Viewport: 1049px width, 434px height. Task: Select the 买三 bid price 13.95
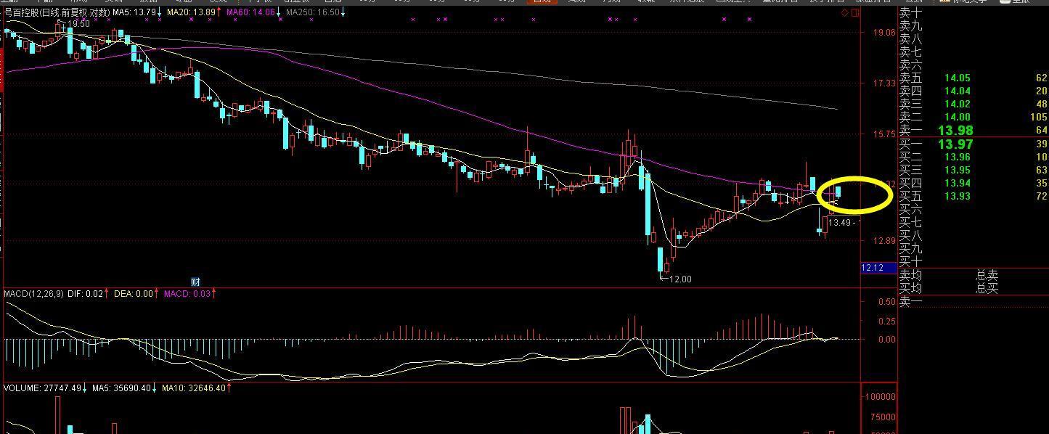[x=958, y=171]
